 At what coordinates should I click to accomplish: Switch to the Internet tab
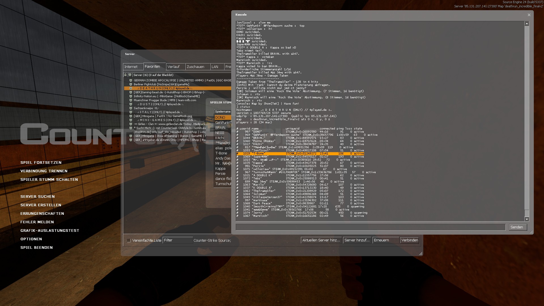point(133,67)
